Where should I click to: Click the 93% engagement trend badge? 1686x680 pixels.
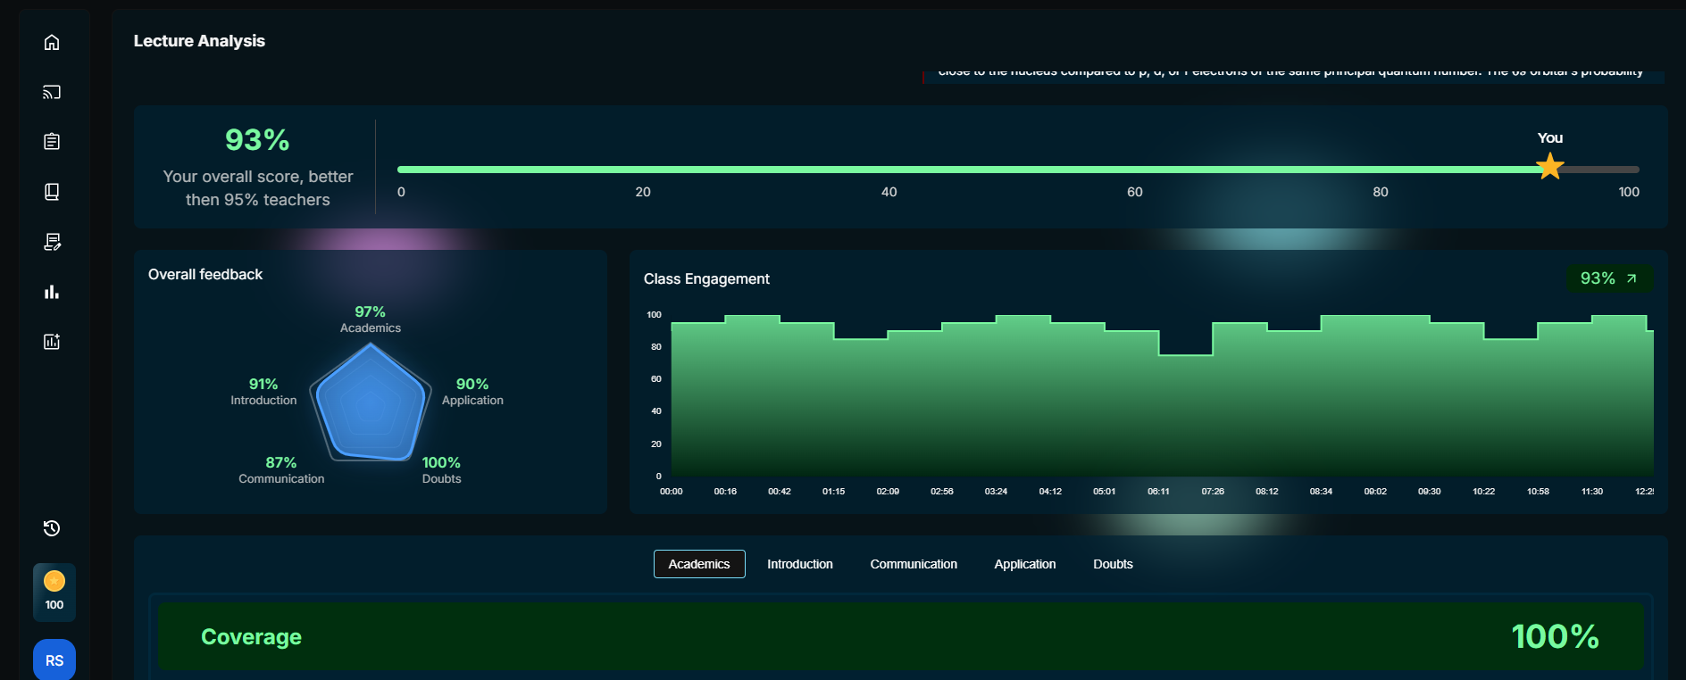coord(1608,278)
